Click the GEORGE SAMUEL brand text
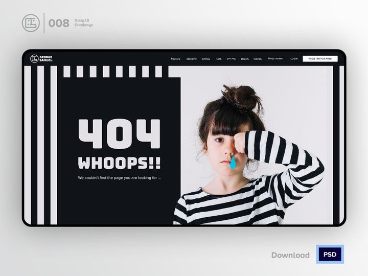This screenshot has width=368, height=276. [x=46, y=59]
